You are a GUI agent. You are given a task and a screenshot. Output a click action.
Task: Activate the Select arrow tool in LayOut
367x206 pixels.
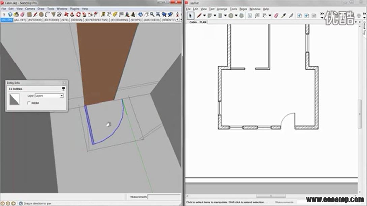[x=190, y=16]
